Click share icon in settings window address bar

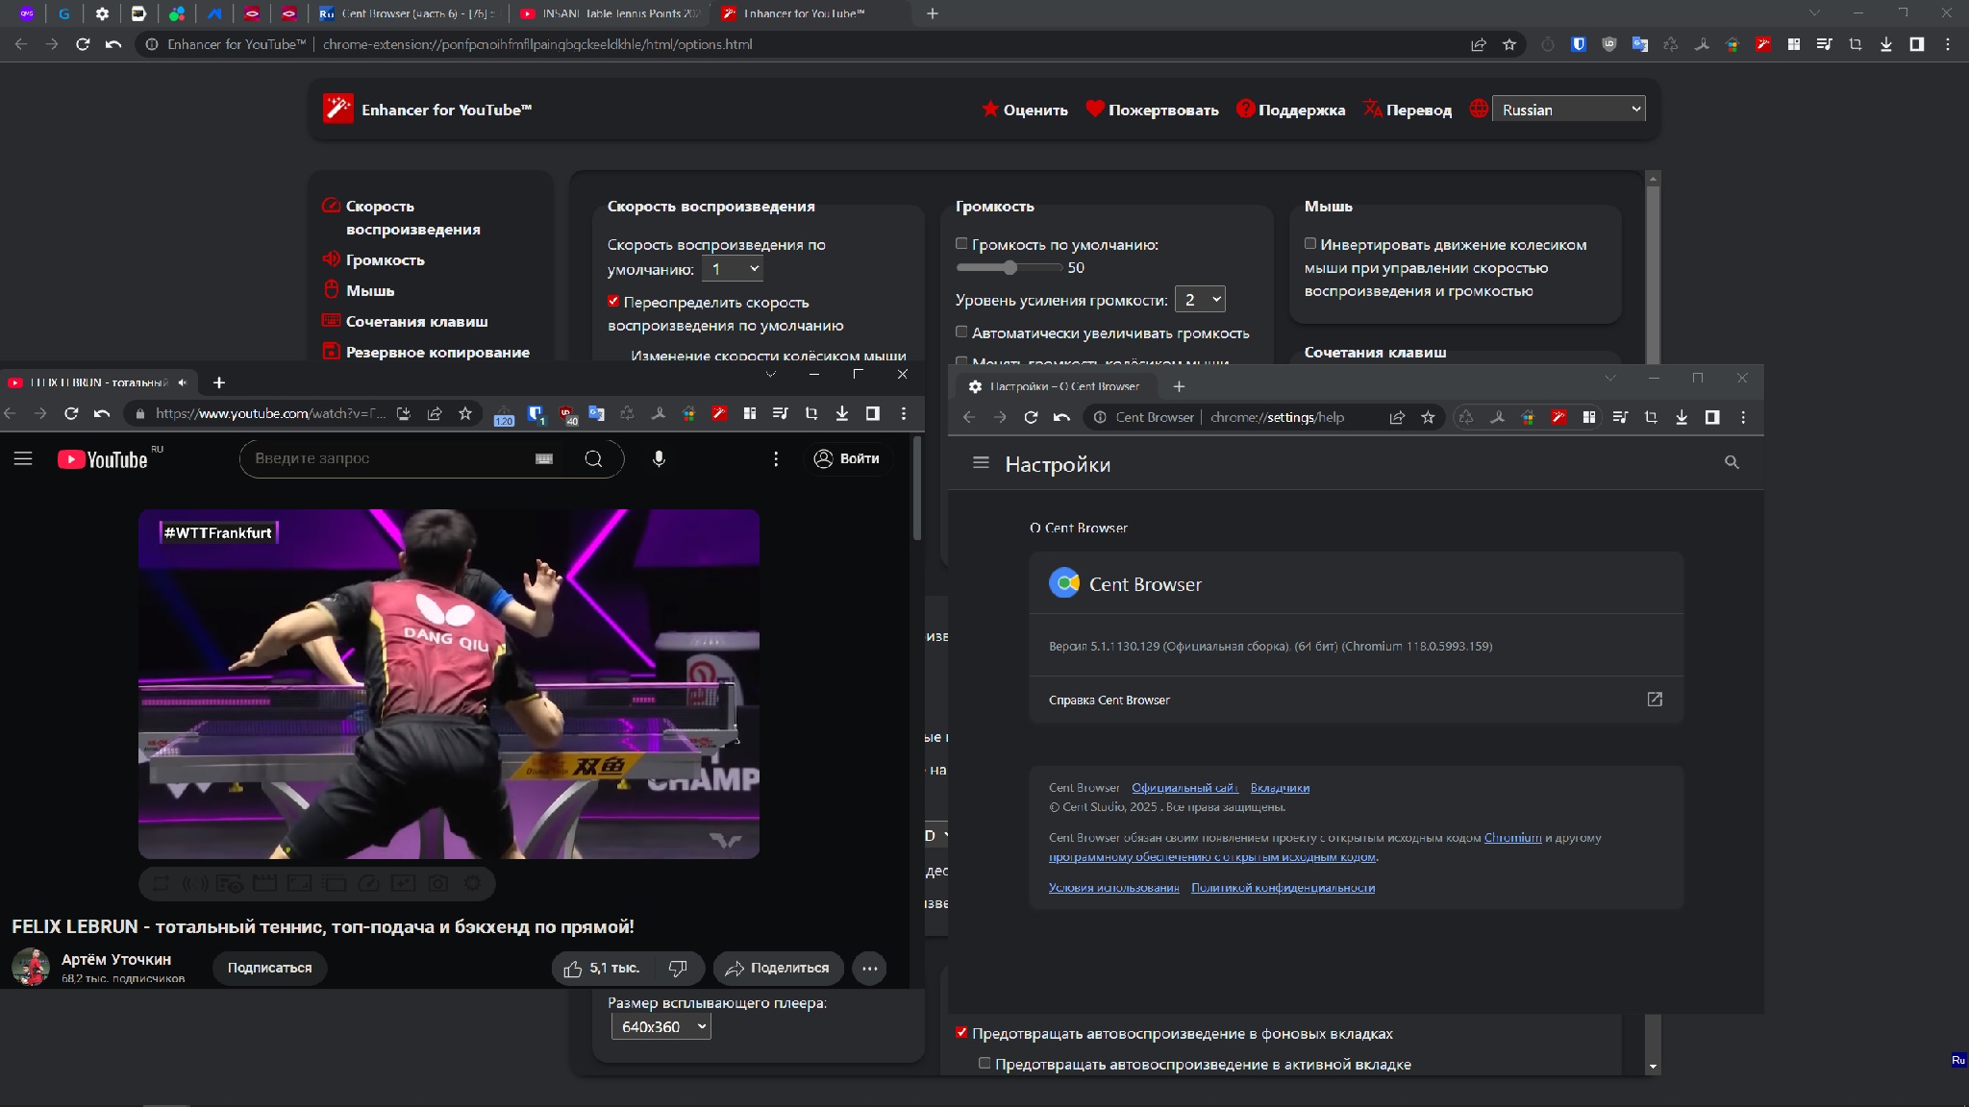click(x=1397, y=417)
